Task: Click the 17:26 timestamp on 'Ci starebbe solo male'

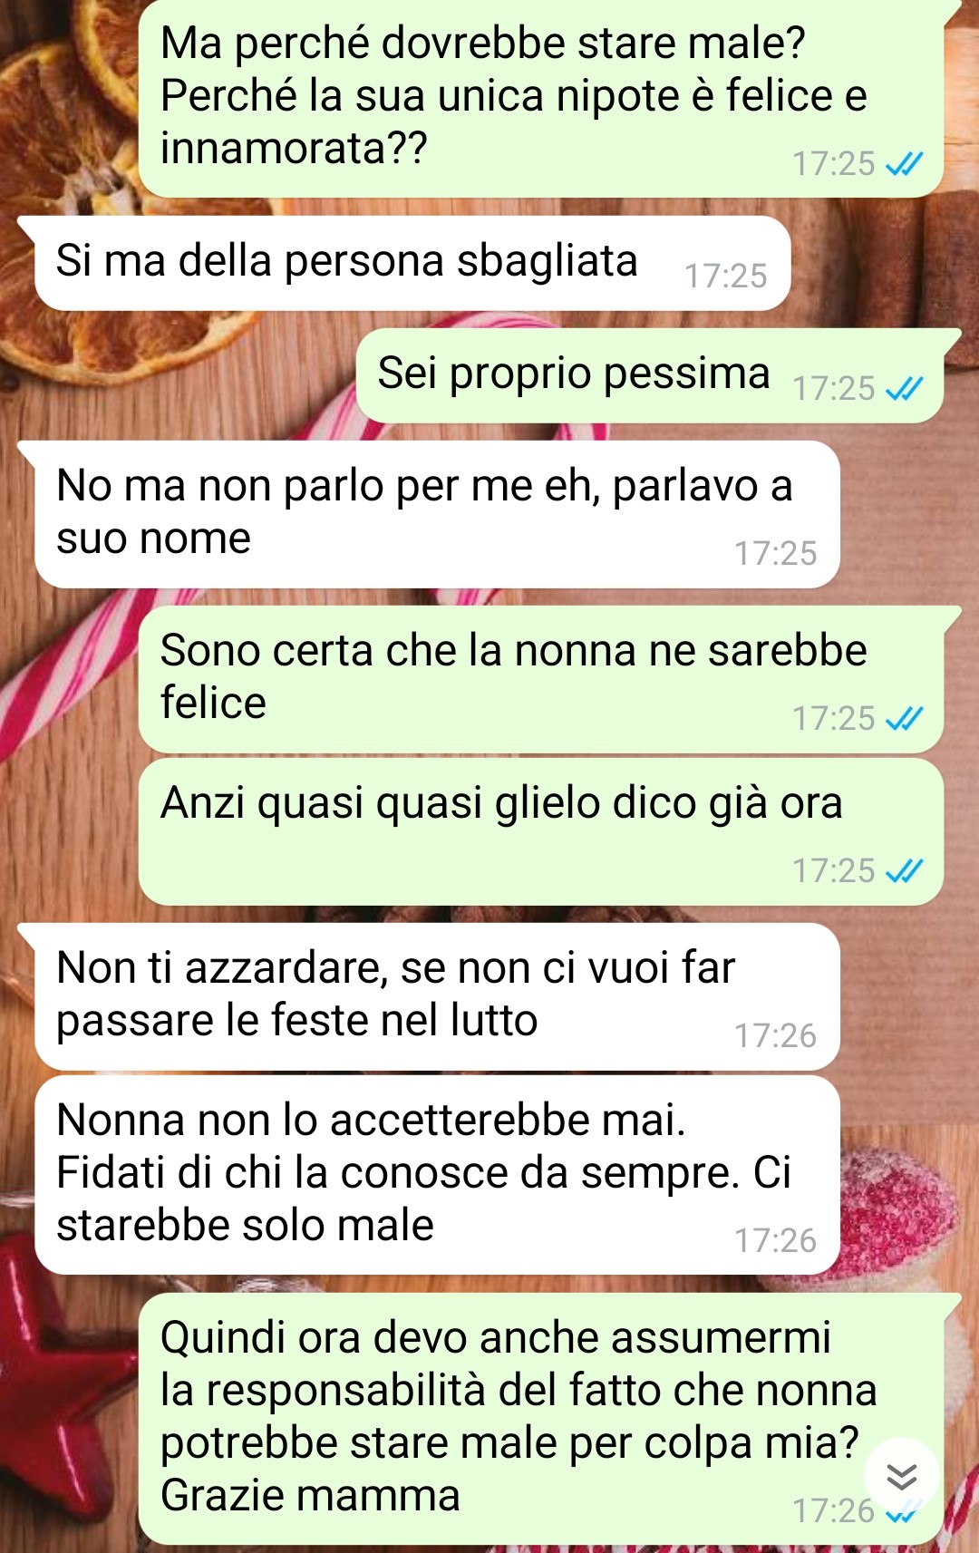Action: [775, 1240]
